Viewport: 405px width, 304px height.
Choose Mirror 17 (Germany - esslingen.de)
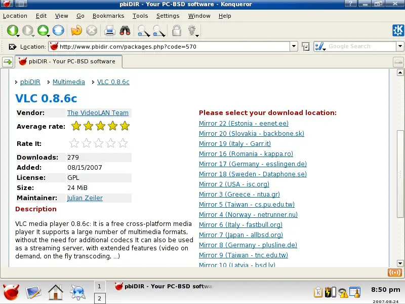pyautogui.click(x=253, y=164)
